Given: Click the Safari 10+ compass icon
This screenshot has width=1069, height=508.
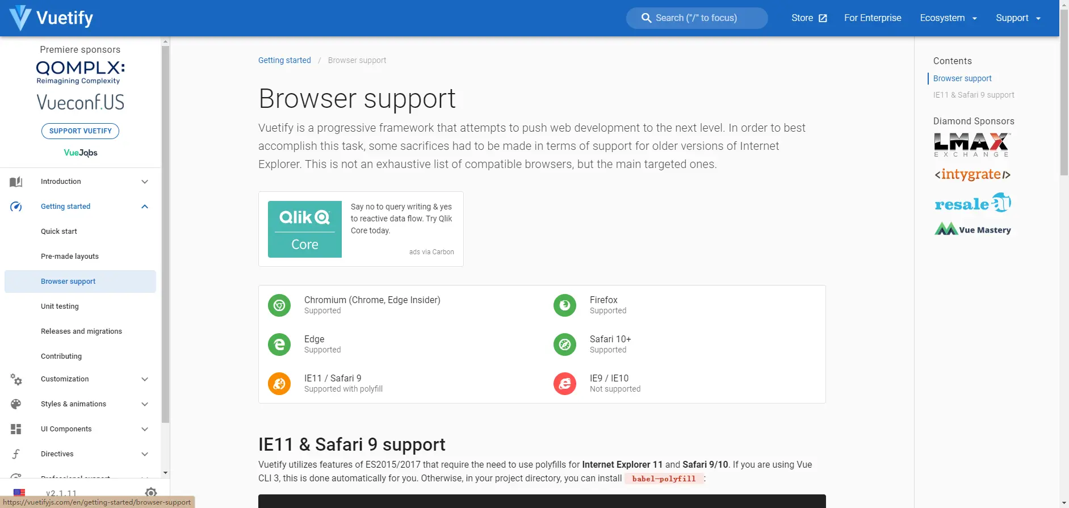Looking at the screenshot, I should [x=565, y=345].
